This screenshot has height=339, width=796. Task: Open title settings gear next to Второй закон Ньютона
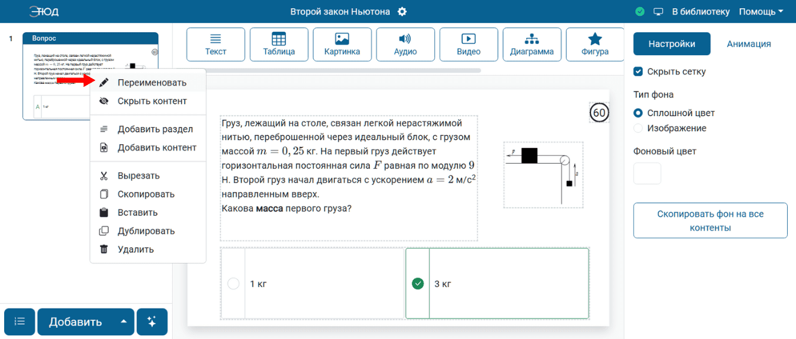coord(402,12)
